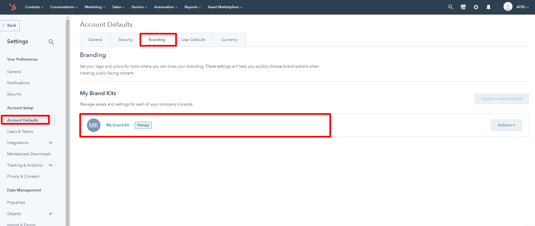Expand Tracking & Analytics section

(51, 165)
